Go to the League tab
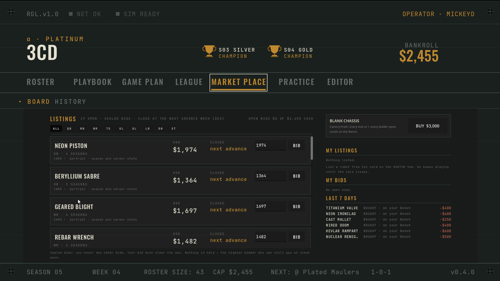 (189, 82)
